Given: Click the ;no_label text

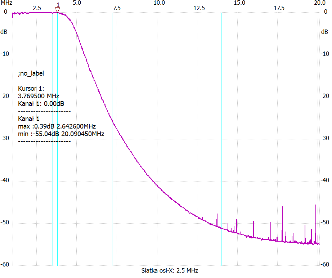Looking at the screenshot, I should click(31, 73).
